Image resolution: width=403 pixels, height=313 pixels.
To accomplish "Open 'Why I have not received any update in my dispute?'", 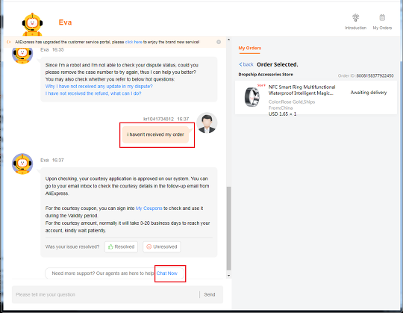I will point(99,87).
